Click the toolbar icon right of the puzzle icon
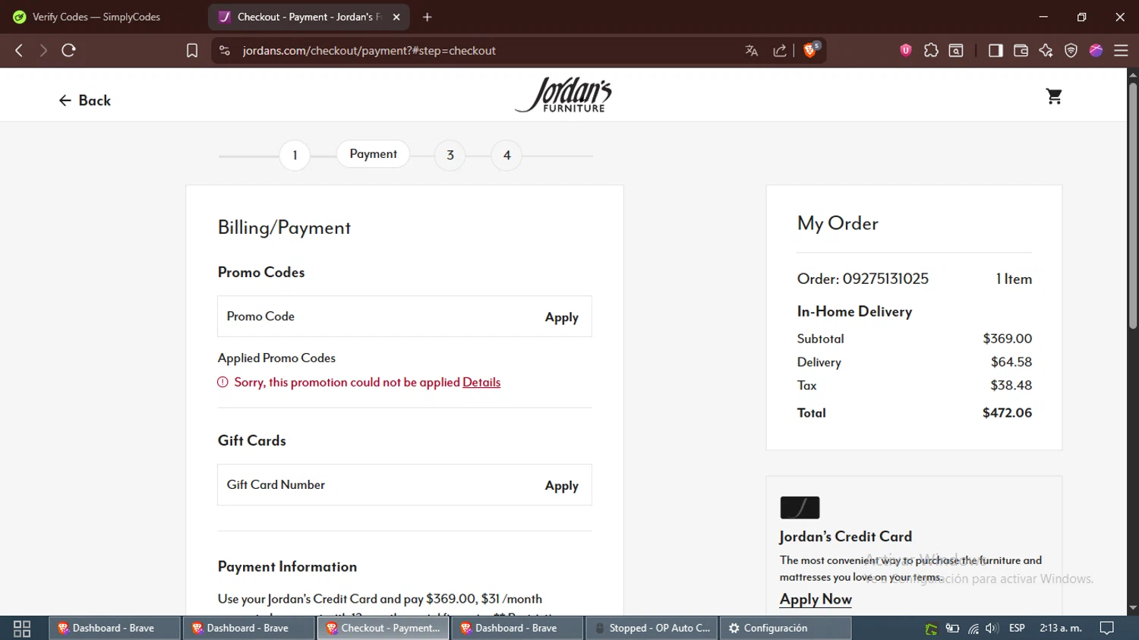The image size is (1139, 640). pyautogui.click(x=956, y=50)
